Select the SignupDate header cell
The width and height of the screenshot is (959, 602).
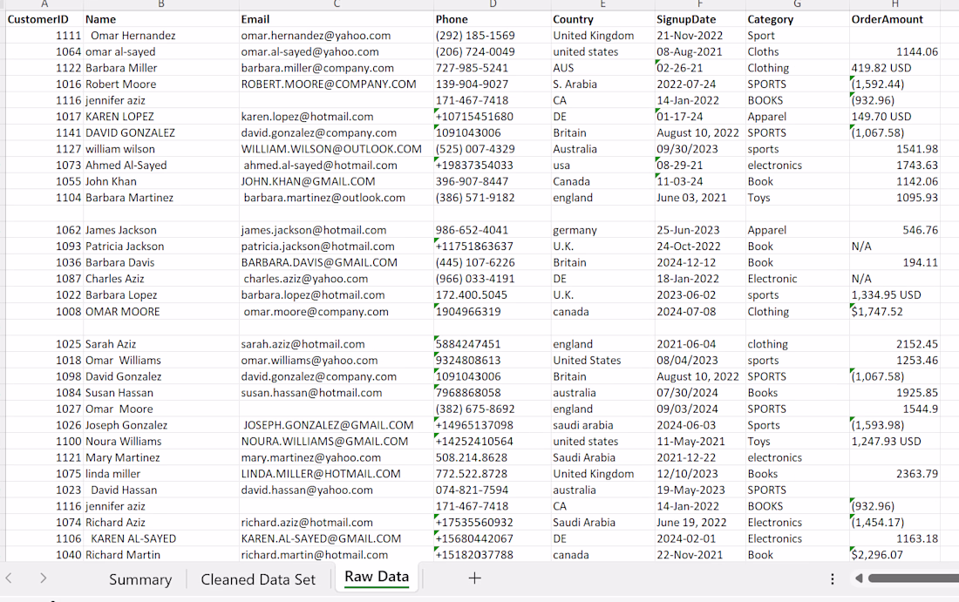click(700, 19)
